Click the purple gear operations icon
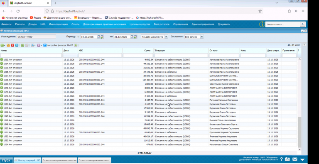The width and height of the screenshot is (319, 164). pos(39,45)
